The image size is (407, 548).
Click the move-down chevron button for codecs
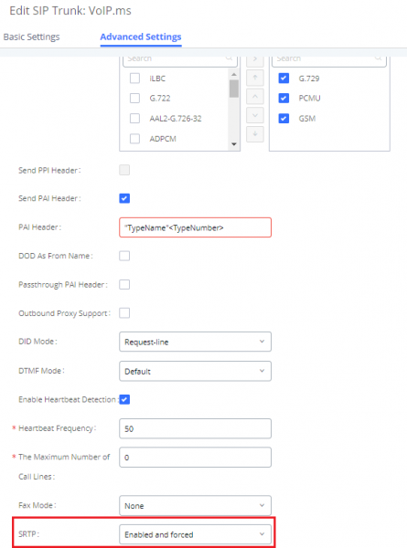(x=255, y=115)
